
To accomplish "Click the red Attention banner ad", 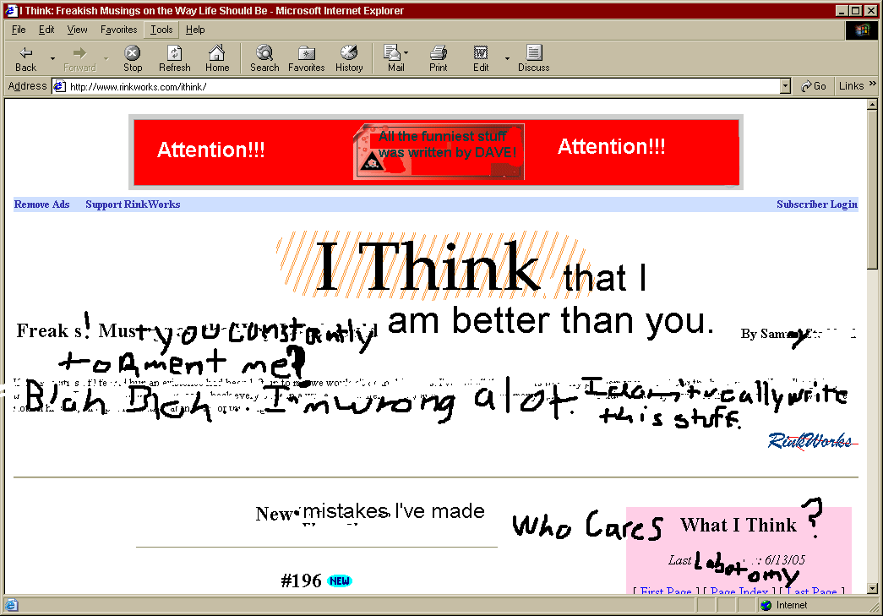I will [x=436, y=152].
